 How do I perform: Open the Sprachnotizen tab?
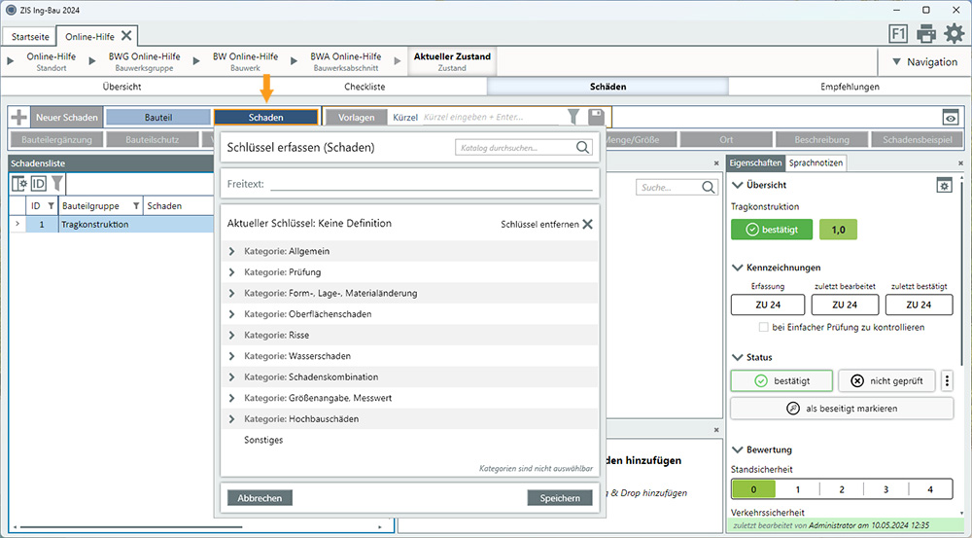[816, 163]
